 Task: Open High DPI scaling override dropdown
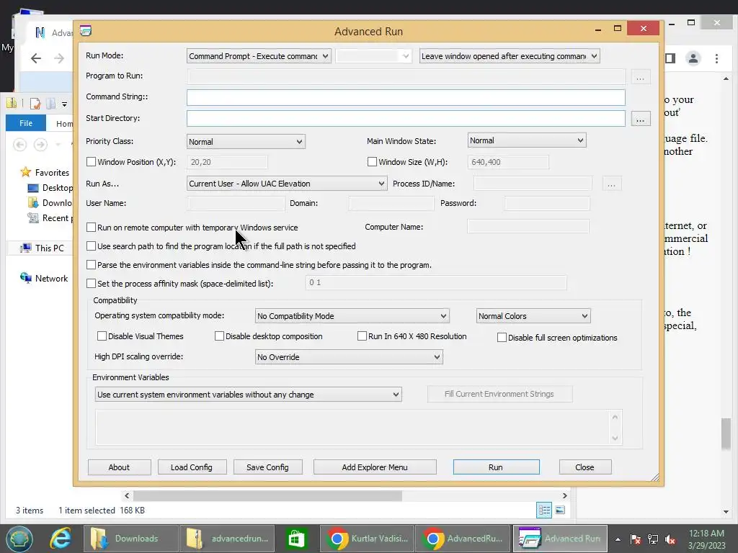[348, 357]
